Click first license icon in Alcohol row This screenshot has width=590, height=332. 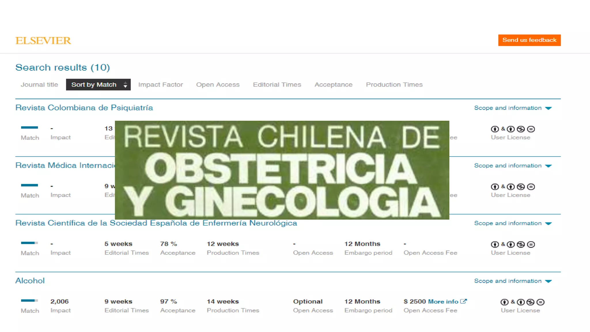[504, 302]
